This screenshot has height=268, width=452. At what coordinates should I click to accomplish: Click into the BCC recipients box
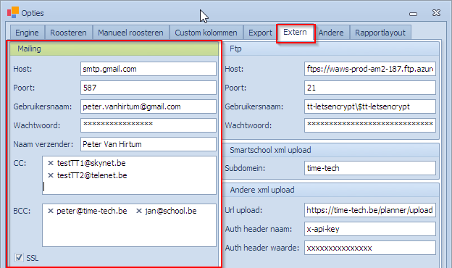(129, 225)
